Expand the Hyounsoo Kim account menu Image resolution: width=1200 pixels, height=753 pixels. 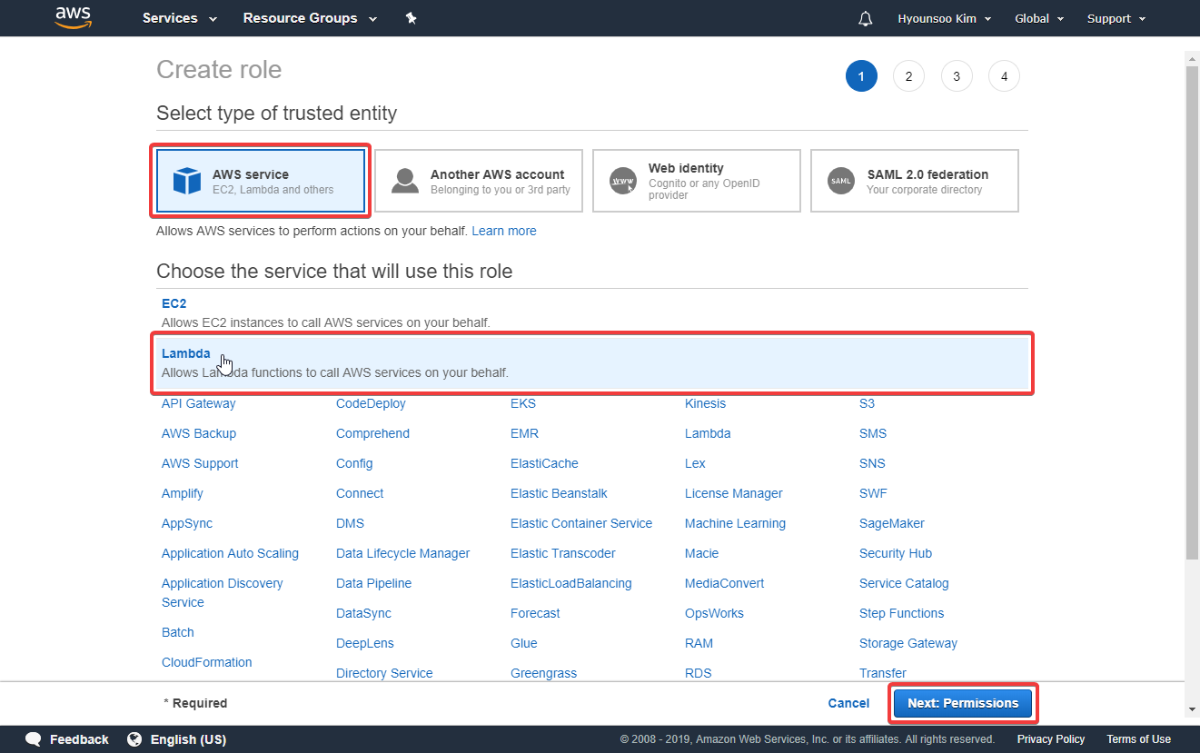pos(944,18)
